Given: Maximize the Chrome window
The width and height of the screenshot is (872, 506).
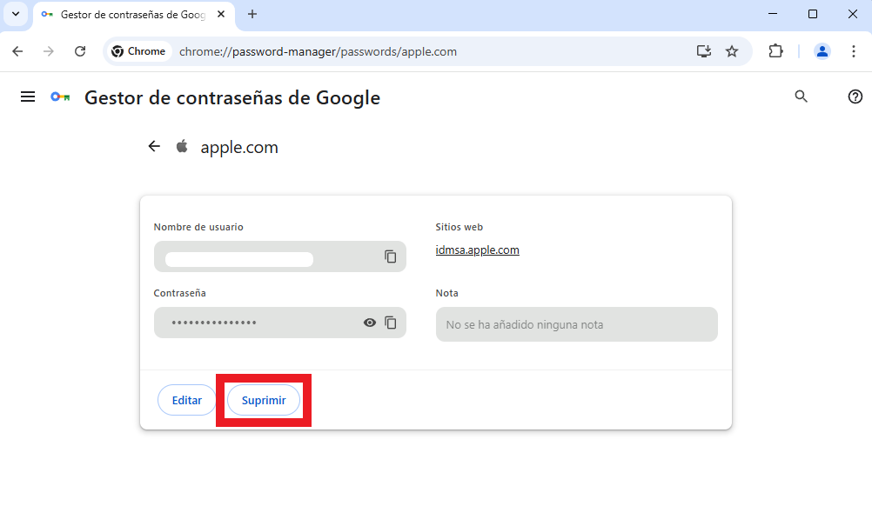Looking at the screenshot, I should click(813, 14).
